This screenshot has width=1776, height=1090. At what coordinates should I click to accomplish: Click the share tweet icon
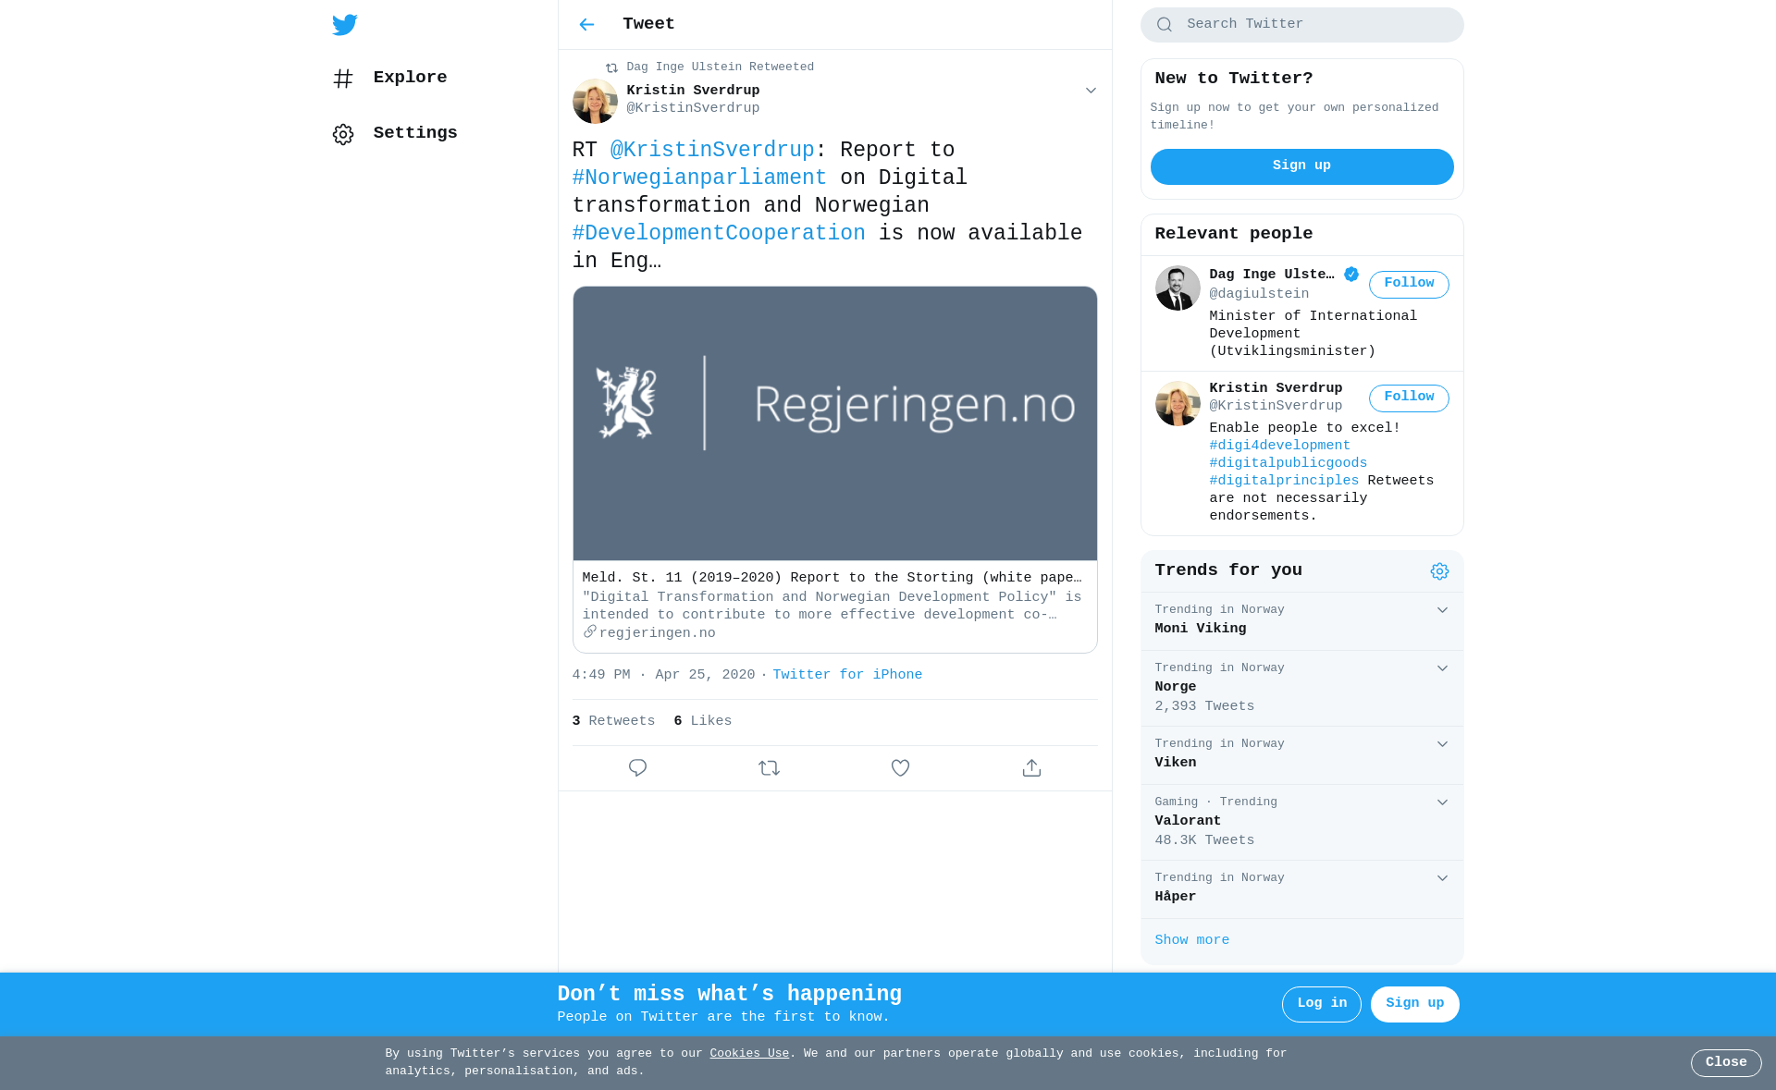coord(1031,768)
